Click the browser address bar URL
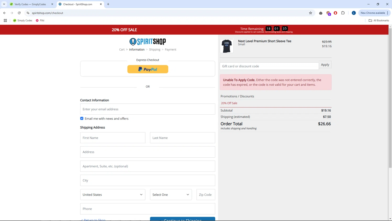Image resolution: width=392 pixels, height=221 pixels. pyautogui.click(x=48, y=13)
